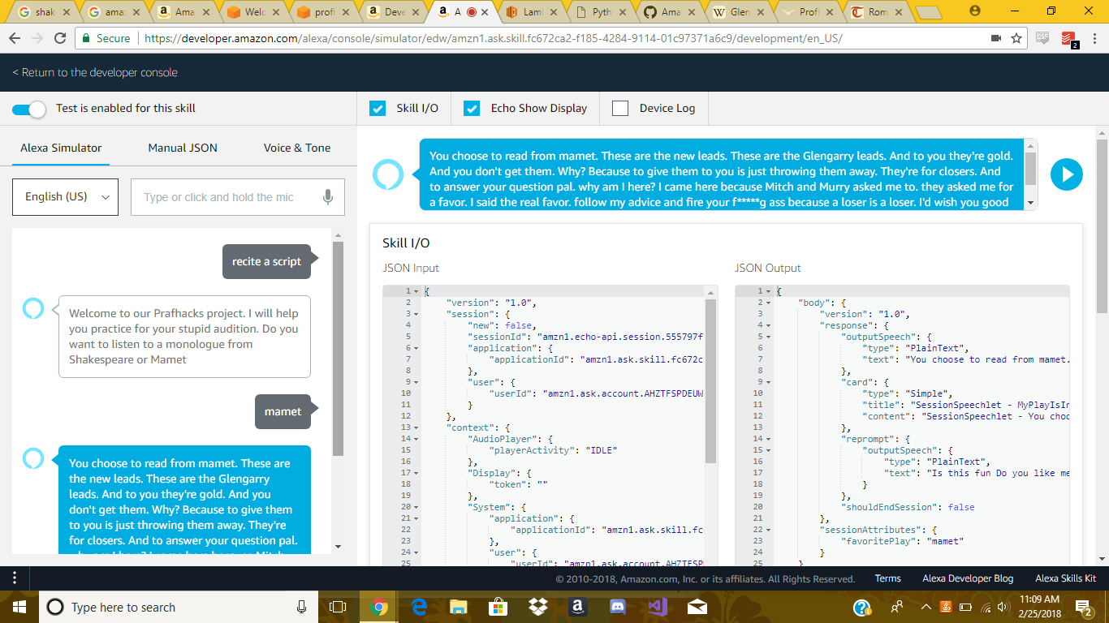The image size is (1109, 623).
Task: Open Microsoft Edge from the taskbar
Action: click(x=419, y=607)
